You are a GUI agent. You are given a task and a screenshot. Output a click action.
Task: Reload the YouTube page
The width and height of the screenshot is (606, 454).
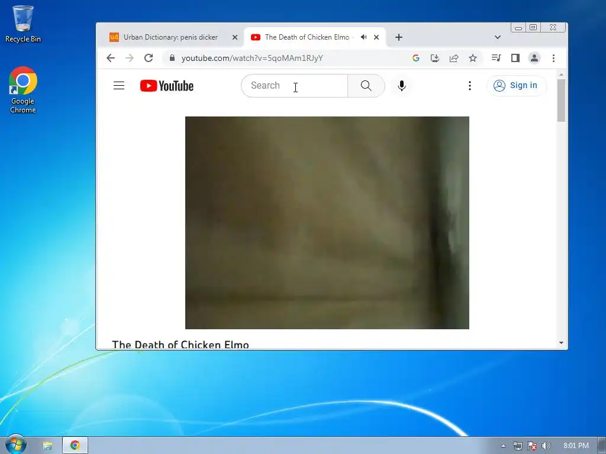click(149, 58)
